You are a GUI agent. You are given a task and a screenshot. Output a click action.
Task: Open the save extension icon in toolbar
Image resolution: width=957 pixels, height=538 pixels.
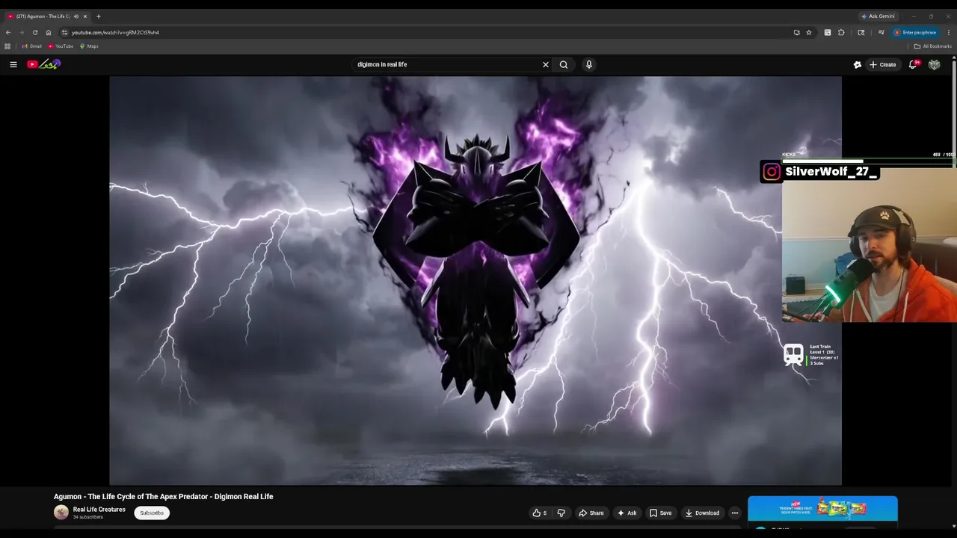coord(828,32)
